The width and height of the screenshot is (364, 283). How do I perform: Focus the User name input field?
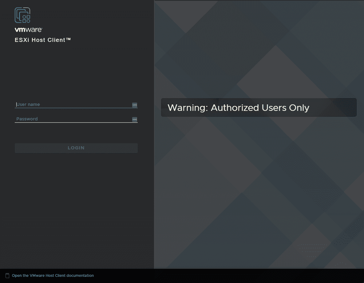[x=73, y=104]
